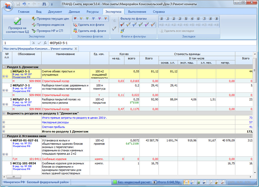Set the blue flag in Установка флагов
This screenshot has width=259, height=187.
pyautogui.click(x=94, y=19)
